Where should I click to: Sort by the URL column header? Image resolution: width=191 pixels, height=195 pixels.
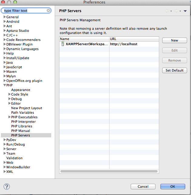(134, 39)
